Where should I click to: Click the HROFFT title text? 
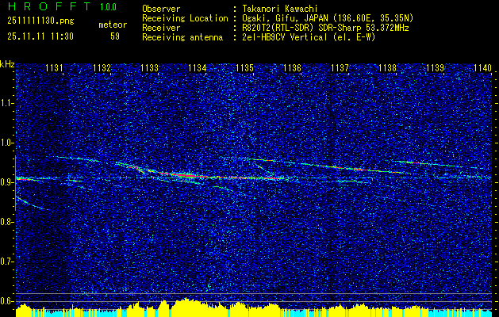pos(49,6)
